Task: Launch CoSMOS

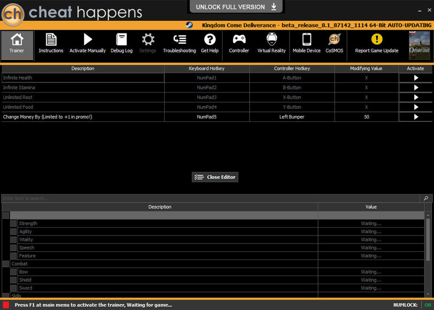Action: [x=334, y=43]
